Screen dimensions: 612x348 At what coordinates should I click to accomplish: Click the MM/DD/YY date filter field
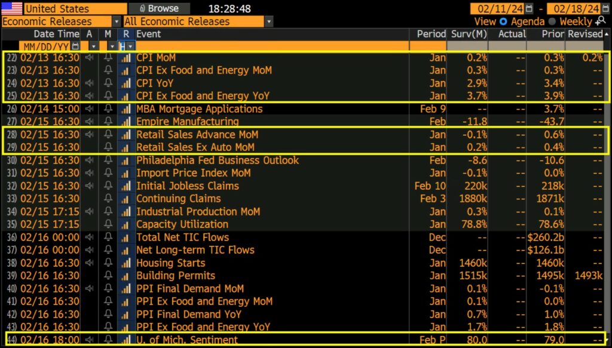pyautogui.click(x=45, y=46)
